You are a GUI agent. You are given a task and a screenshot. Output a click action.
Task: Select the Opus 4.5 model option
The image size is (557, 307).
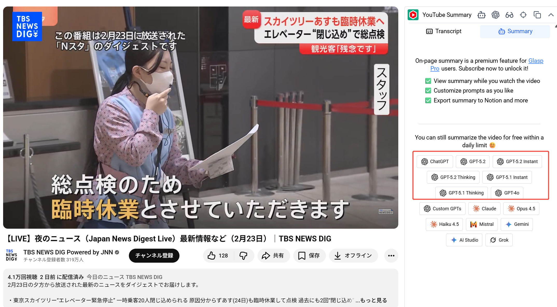point(521,208)
